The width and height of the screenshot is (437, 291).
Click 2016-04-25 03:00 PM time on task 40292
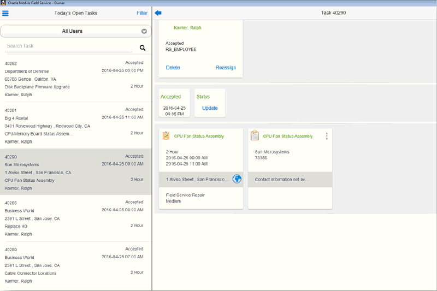pos(122,70)
